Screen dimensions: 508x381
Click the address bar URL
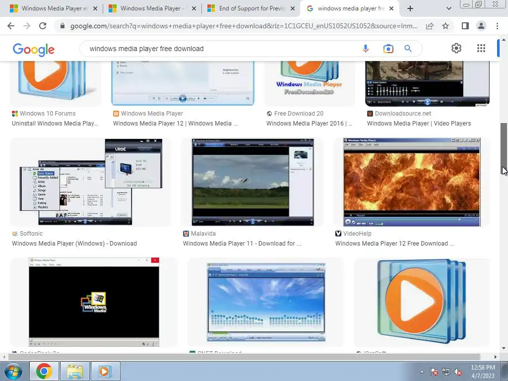244,26
